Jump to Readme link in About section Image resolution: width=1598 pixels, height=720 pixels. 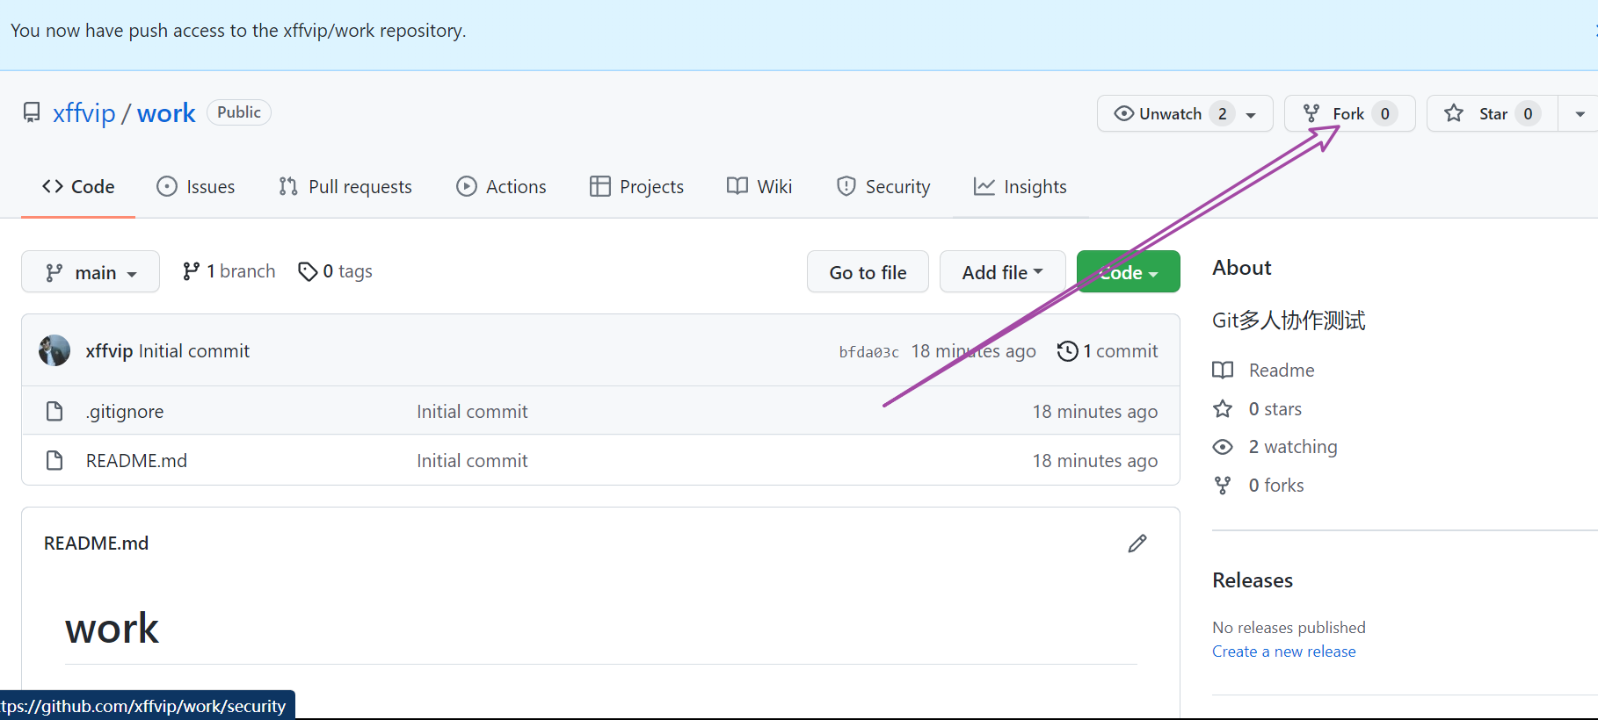[1282, 371]
